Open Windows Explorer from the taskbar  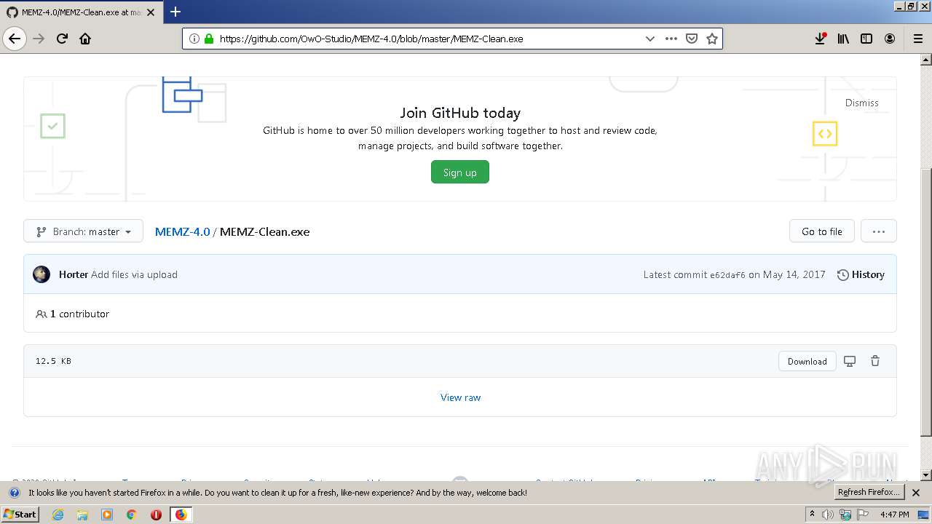tap(82, 515)
